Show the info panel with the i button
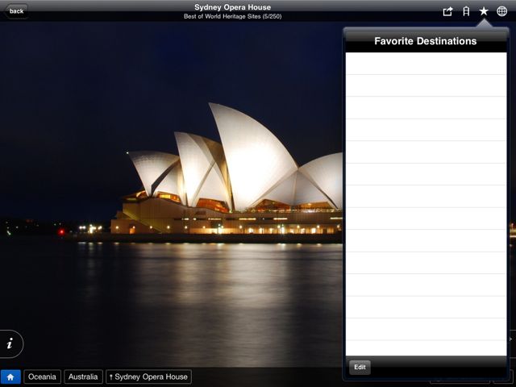Viewport: 516px width, 387px height. point(10,344)
